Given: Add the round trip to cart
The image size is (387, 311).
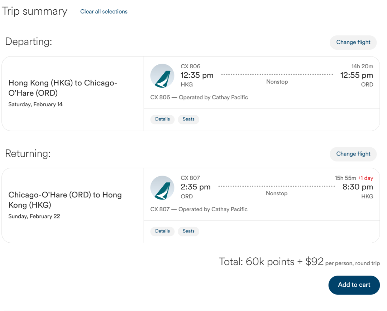Looking at the screenshot, I should point(354,285).
